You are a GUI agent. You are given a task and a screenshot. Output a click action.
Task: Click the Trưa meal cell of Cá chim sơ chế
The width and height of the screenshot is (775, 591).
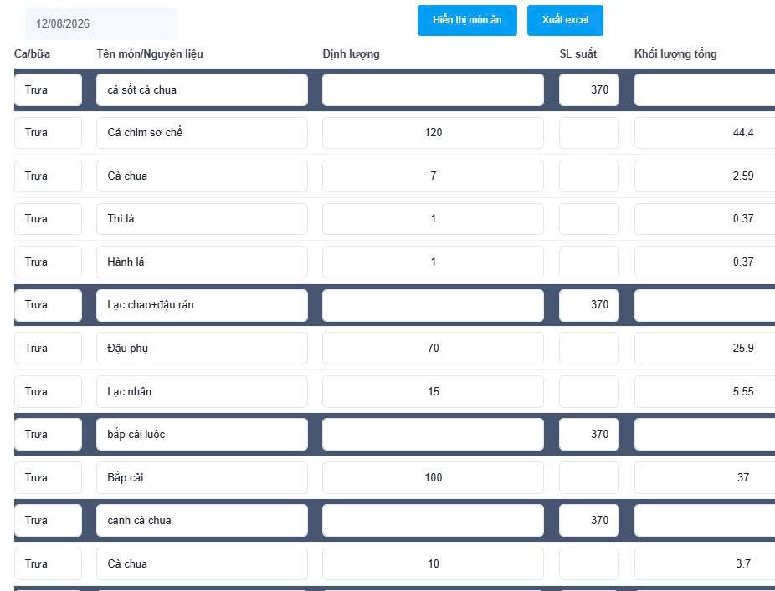click(x=48, y=132)
